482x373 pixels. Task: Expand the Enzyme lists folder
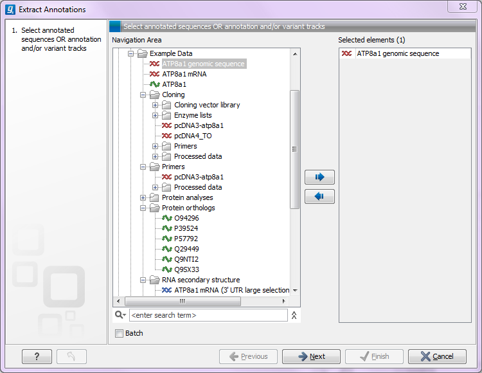click(156, 115)
